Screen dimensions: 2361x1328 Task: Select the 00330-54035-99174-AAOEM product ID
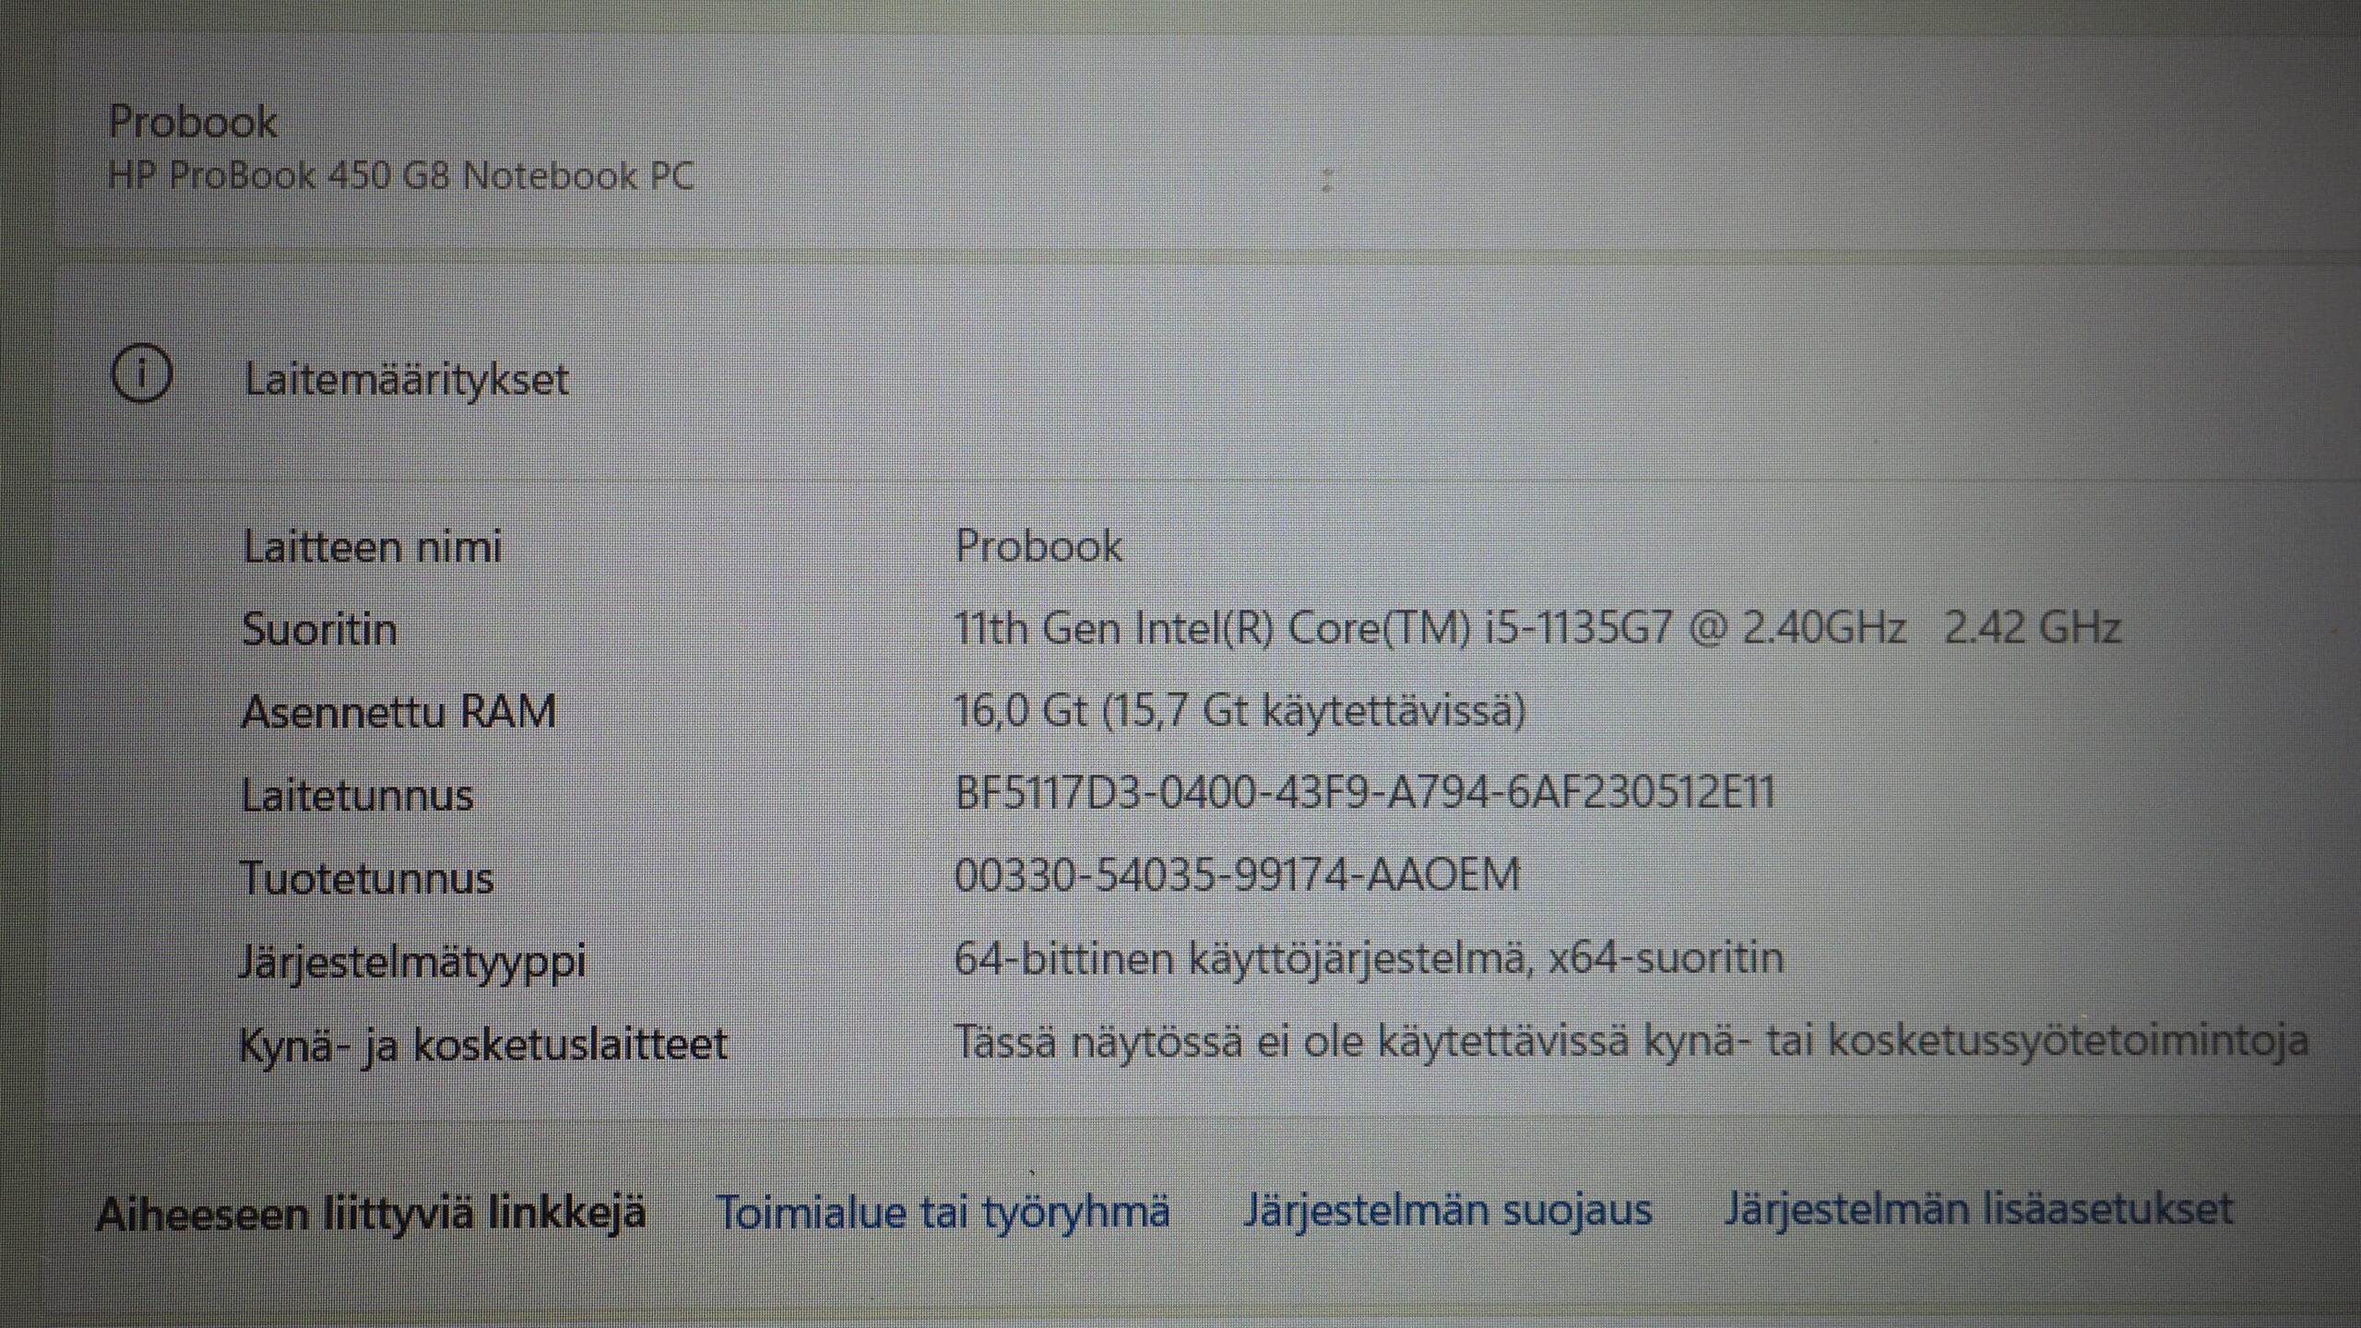(1237, 875)
